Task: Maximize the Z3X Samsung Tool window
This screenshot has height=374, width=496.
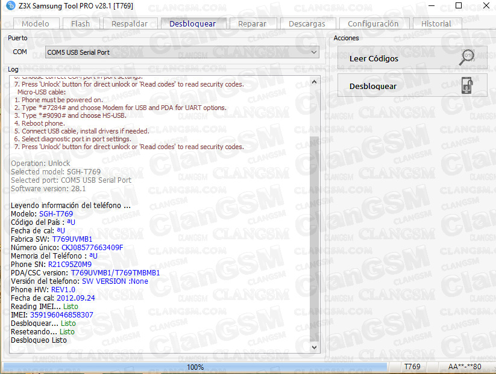Action: click(459, 5)
